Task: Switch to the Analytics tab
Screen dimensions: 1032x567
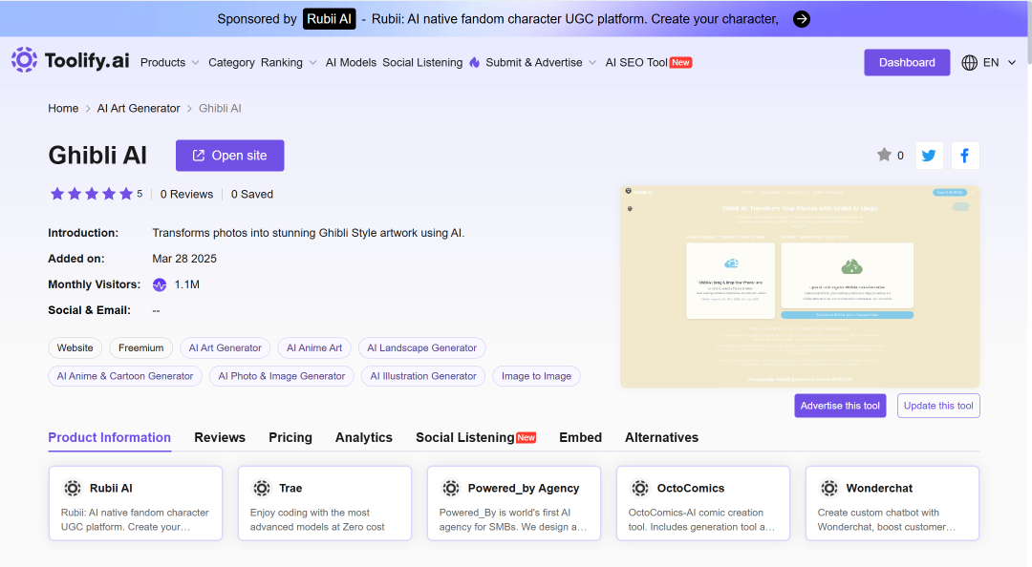Action: [x=364, y=437]
